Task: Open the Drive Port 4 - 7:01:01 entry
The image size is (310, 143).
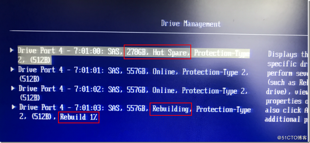Action: (x=134, y=75)
